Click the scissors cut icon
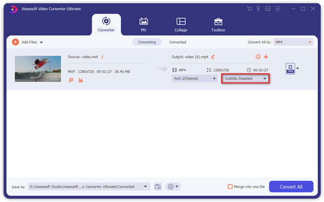The width and height of the screenshot is (324, 202). pyautogui.click(x=80, y=80)
